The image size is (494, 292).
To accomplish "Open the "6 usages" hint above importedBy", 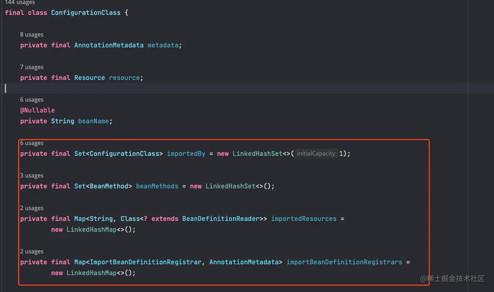I will [32, 143].
